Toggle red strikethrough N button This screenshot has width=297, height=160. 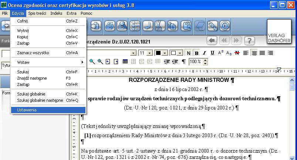tap(237, 53)
